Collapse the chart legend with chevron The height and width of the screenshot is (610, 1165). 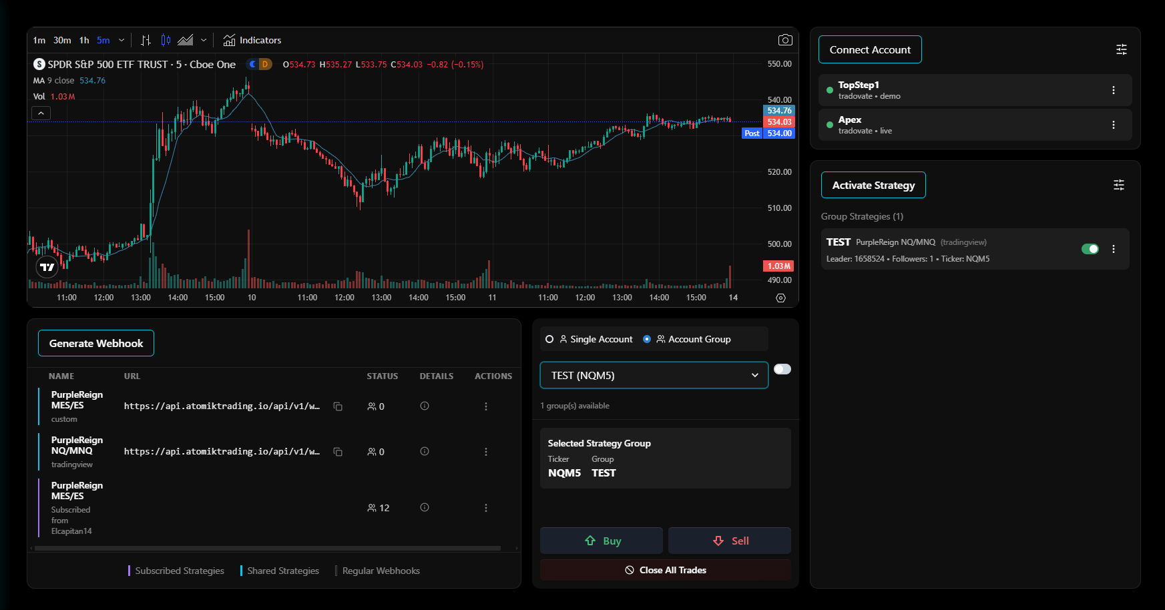pos(41,113)
